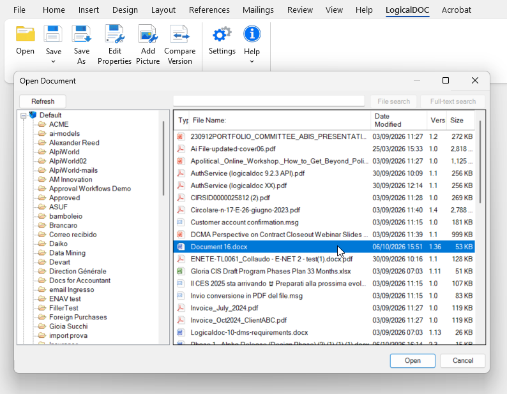Open the Mailings ribbon tab
Image resolution: width=507 pixels, height=394 pixels.
pos(258,10)
